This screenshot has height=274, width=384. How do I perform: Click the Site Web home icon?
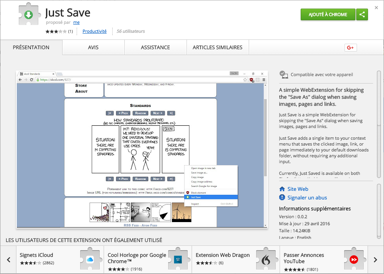(x=282, y=189)
